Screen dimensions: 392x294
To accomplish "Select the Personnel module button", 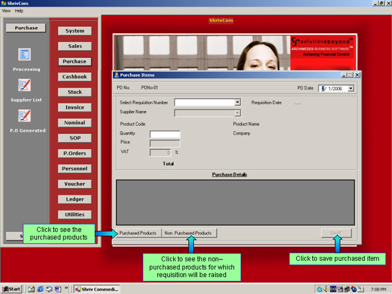I will (x=75, y=169).
